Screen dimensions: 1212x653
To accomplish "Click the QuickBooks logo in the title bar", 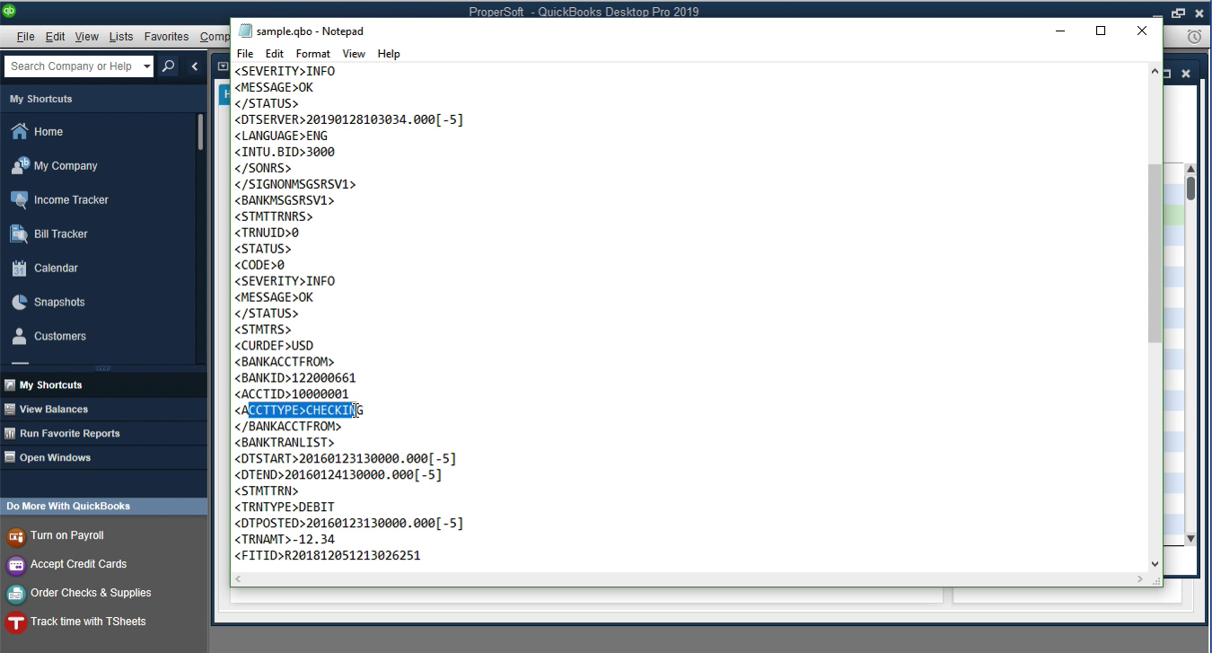I will [9, 11].
